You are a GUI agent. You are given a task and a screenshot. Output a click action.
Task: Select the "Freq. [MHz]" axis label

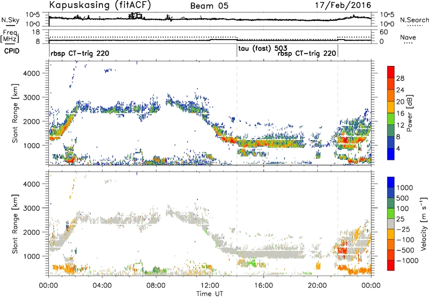coord(10,36)
